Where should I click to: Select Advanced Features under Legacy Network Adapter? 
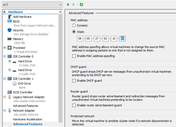click(26, 106)
